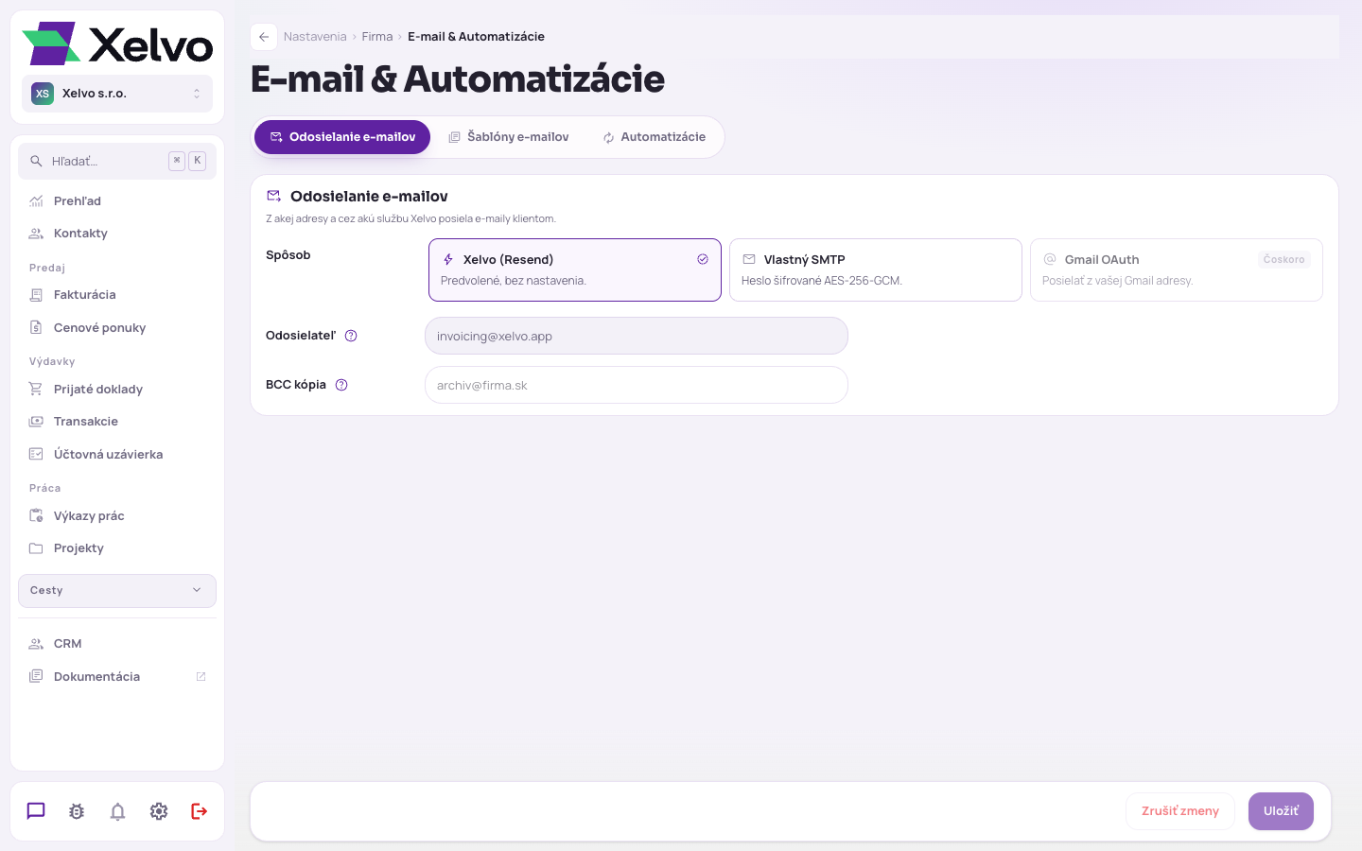Click the Účtovná uzávierka checklist icon
The height and width of the screenshot is (851, 1362).
click(36, 454)
